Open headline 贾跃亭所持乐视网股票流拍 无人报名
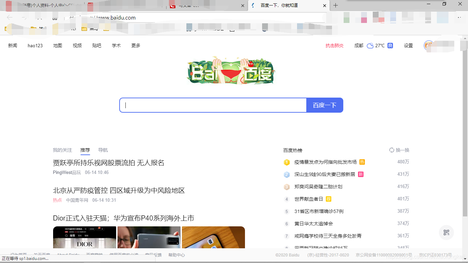This screenshot has width=468, height=263. 109,163
